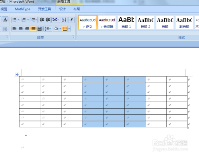Apply the 副标题 (Subtitle) style
The height and width of the screenshot is (156, 199).
coord(184,22)
